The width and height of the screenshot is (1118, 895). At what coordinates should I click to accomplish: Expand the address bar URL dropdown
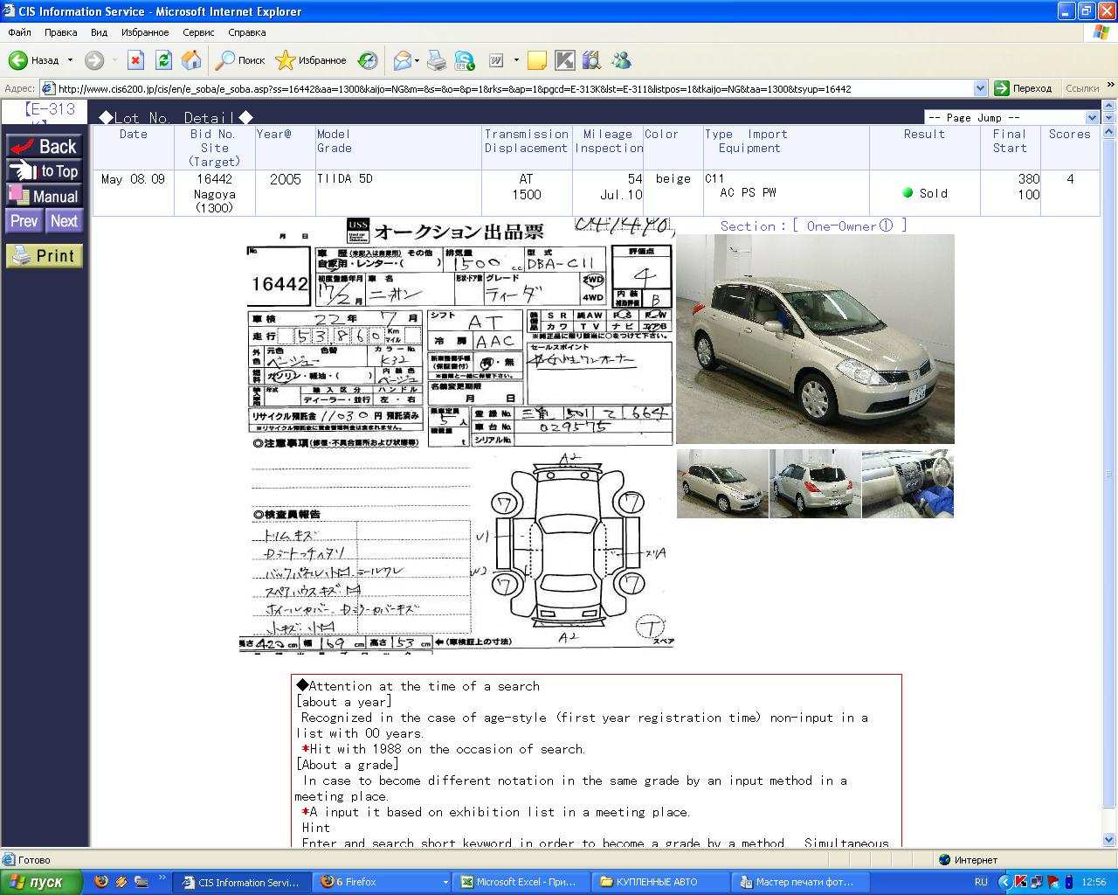click(x=980, y=88)
